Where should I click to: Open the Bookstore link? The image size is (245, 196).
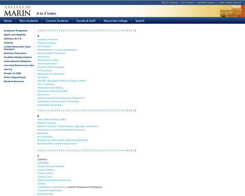(42, 133)
